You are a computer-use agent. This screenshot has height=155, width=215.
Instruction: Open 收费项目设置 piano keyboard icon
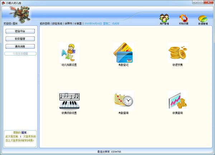69,101
